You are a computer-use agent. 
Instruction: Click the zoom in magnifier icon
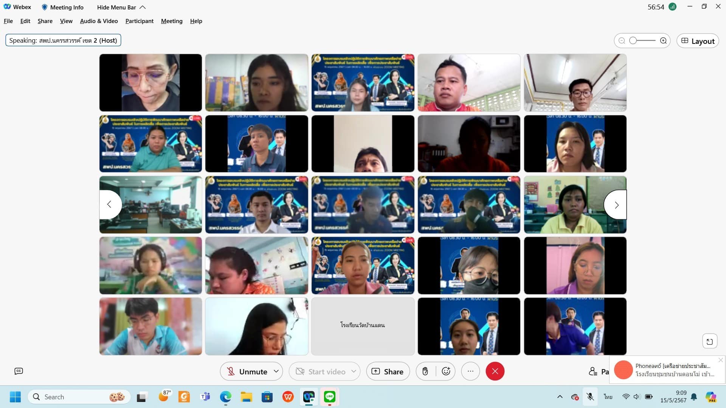pos(663,41)
